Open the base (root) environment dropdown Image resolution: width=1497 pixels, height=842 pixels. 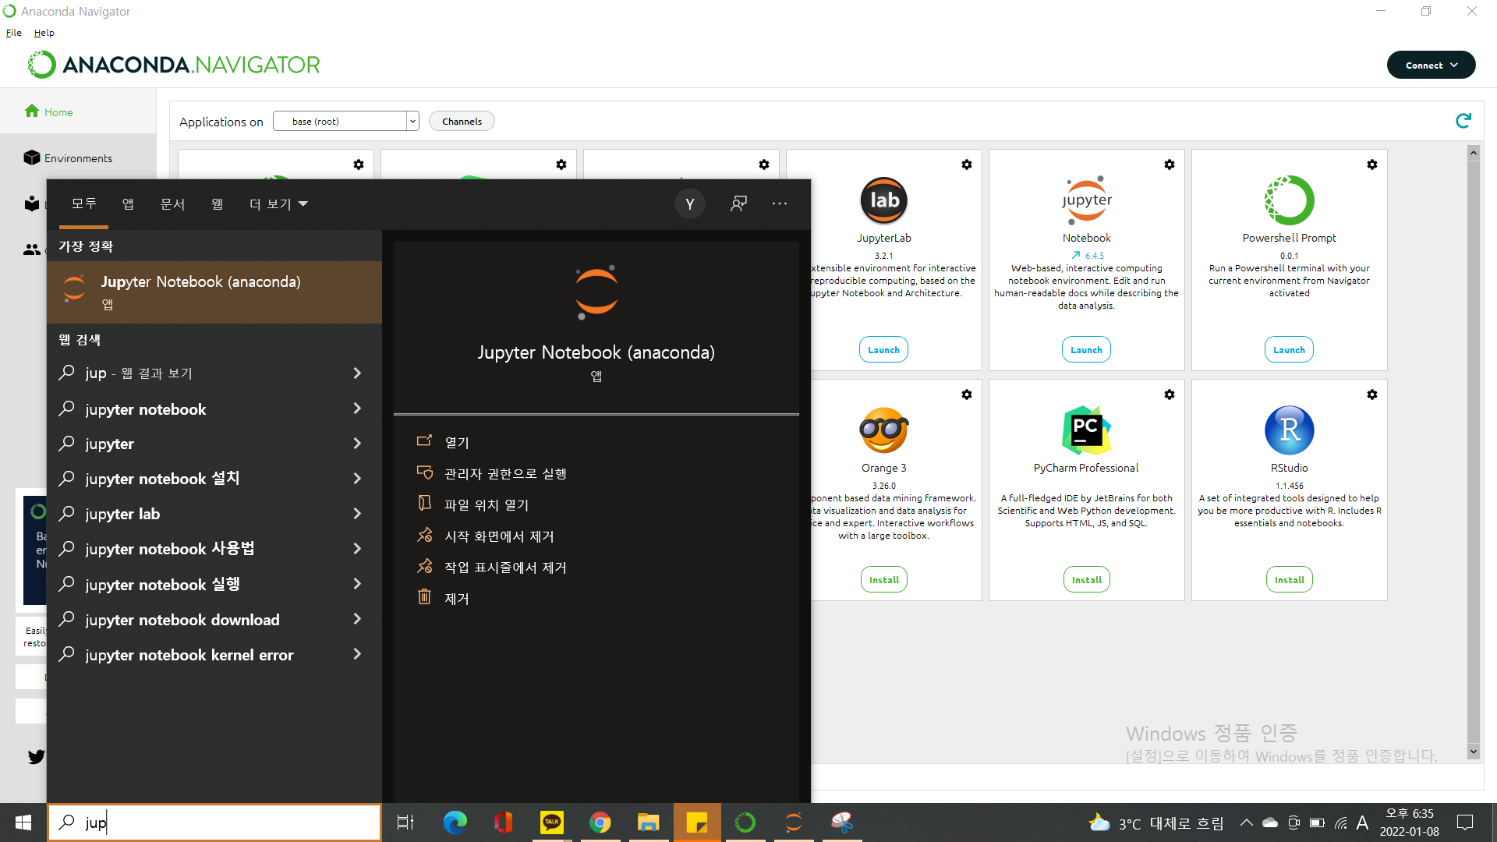345,121
